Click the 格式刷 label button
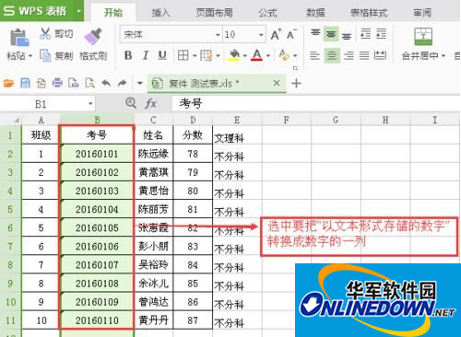 93,56
